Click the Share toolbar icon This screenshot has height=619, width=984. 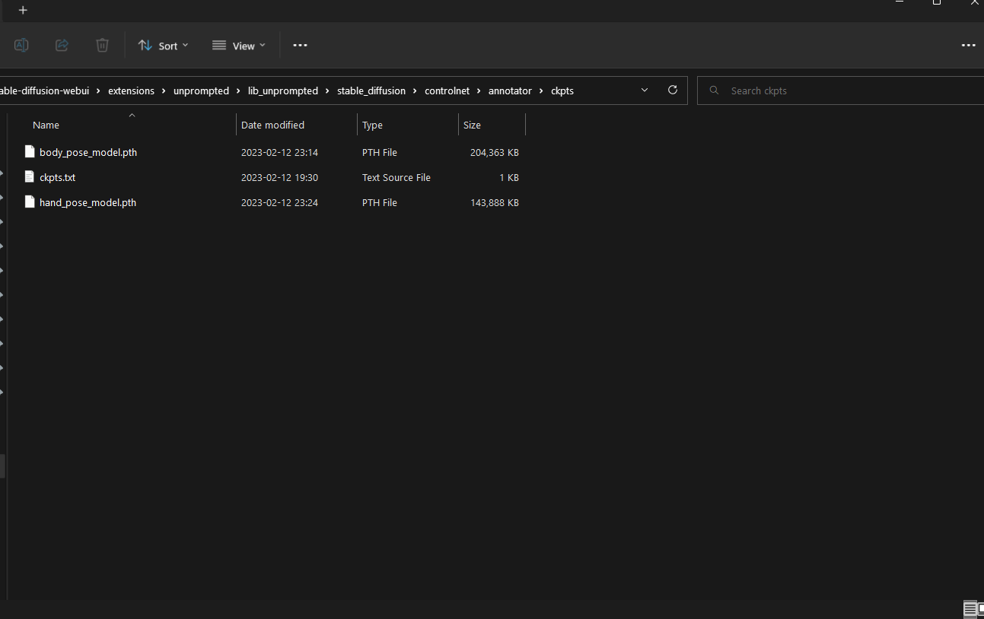click(x=62, y=46)
